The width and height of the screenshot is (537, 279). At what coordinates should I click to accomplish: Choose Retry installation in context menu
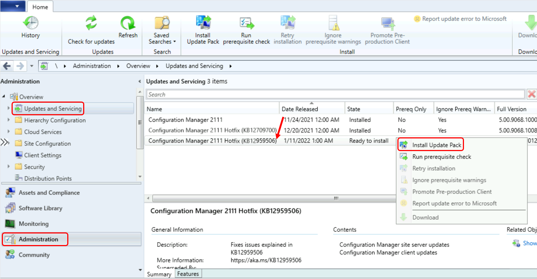pos(434,168)
